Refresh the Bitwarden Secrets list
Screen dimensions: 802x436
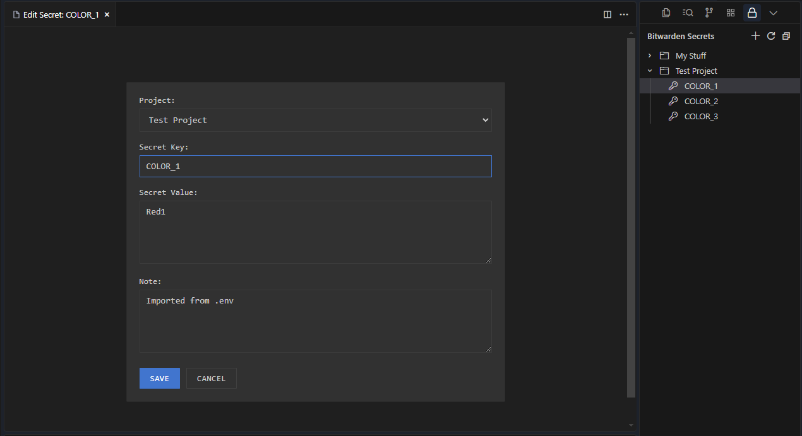(x=771, y=36)
